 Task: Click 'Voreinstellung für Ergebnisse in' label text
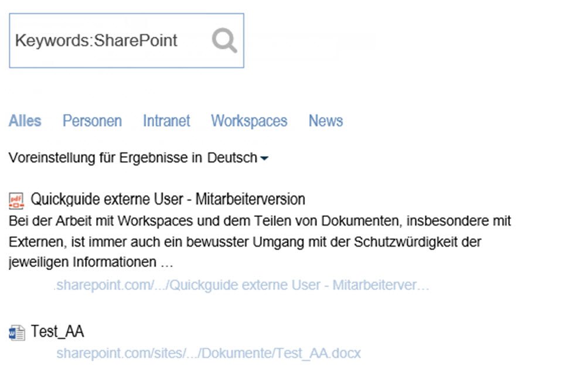(105, 158)
